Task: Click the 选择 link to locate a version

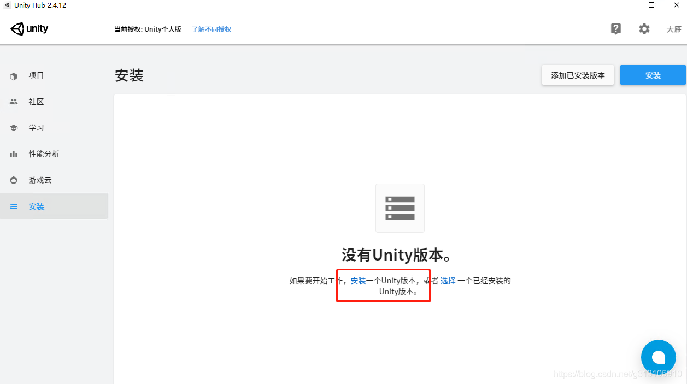Action: [448, 281]
